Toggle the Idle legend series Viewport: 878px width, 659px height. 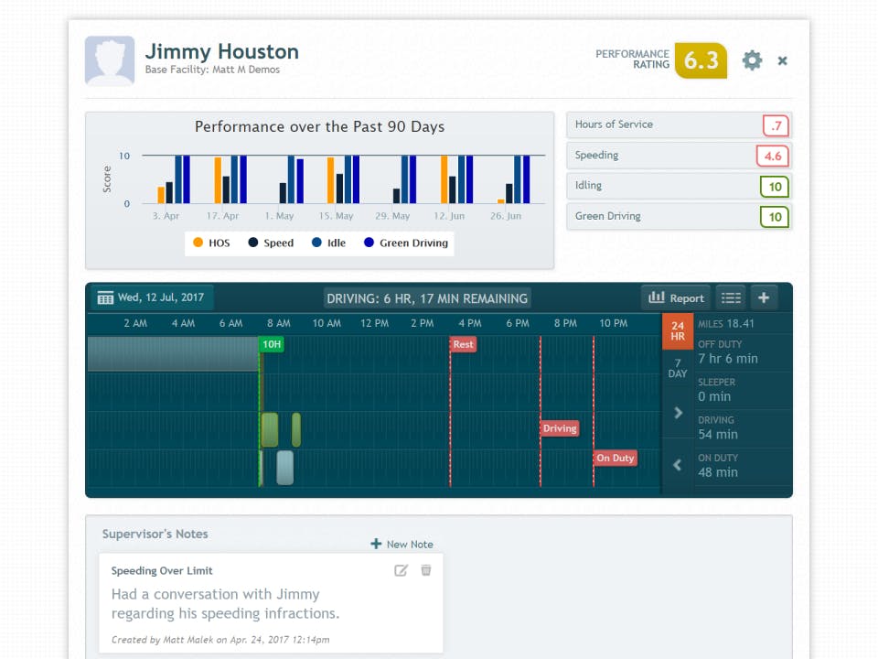328,243
